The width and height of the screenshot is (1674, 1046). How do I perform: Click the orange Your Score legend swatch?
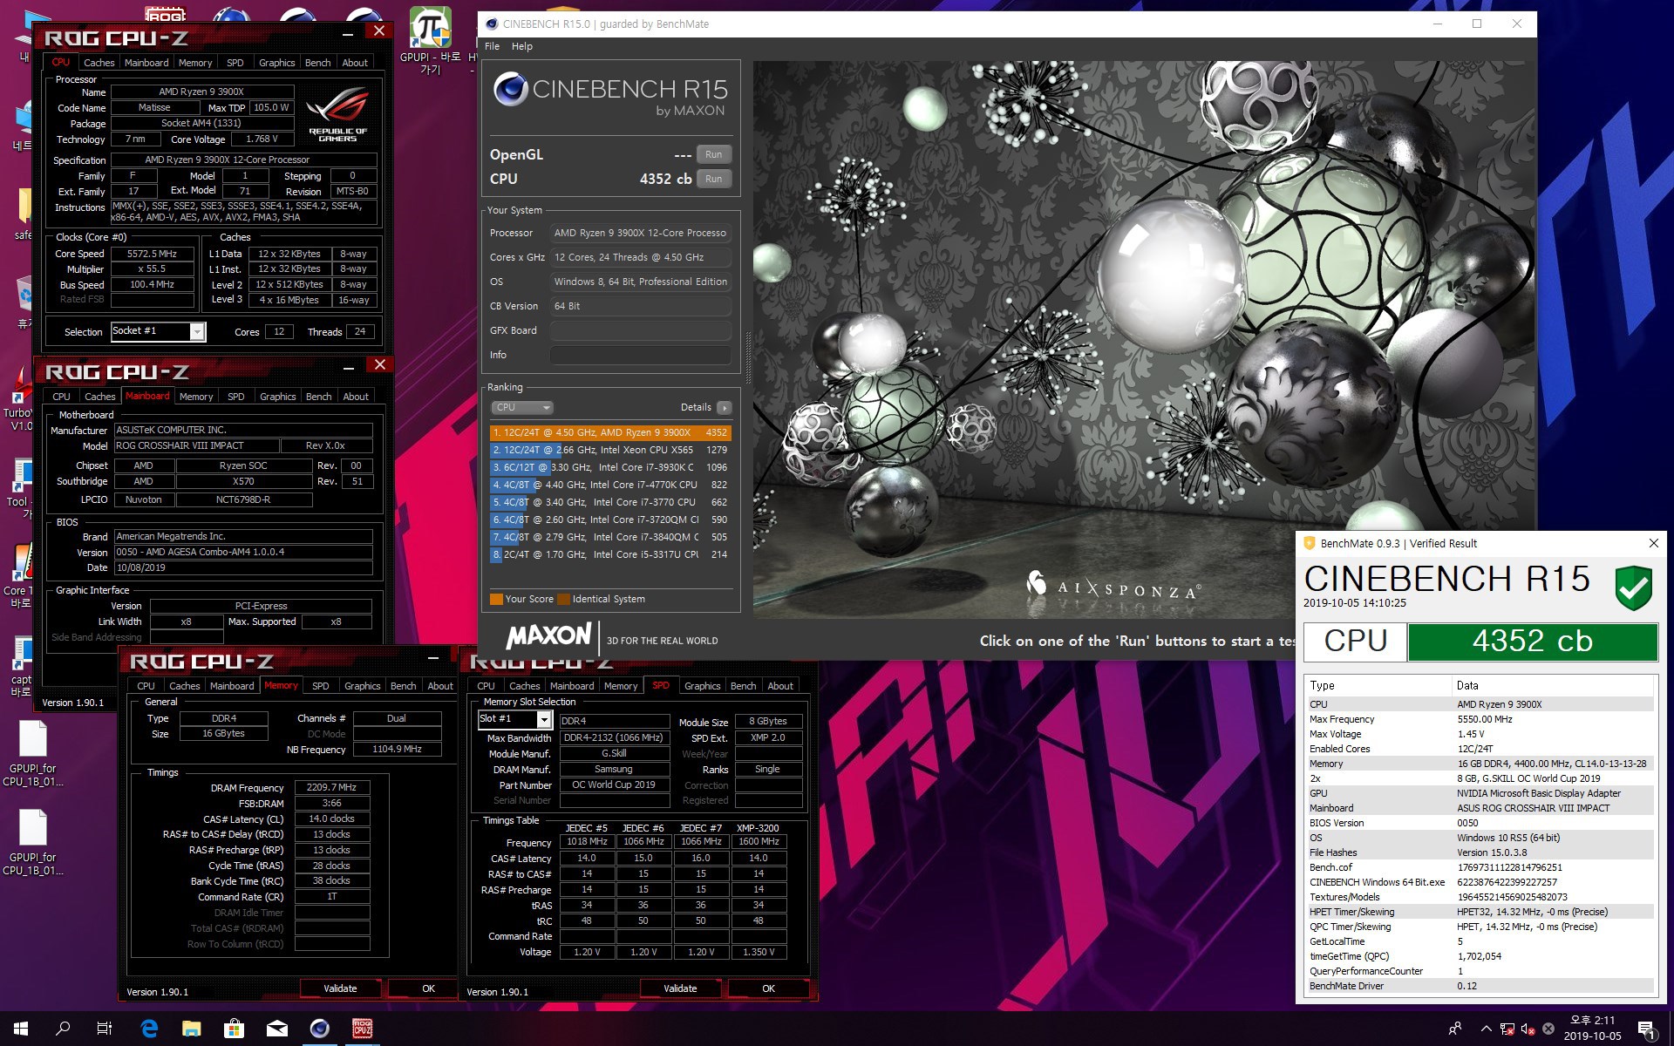coord(496,599)
